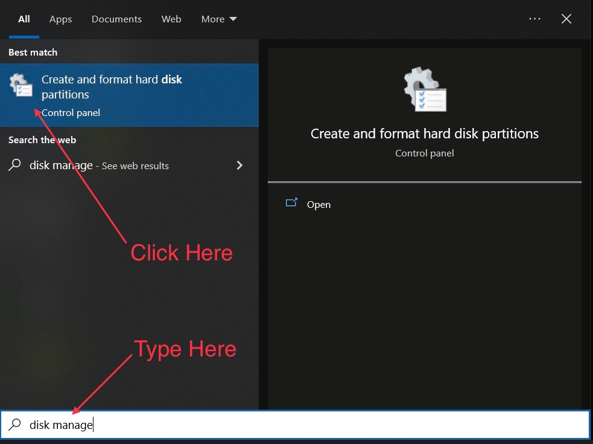Select the Documents filter tab
The width and height of the screenshot is (593, 444).
pyautogui.click(x=116, y=19)
